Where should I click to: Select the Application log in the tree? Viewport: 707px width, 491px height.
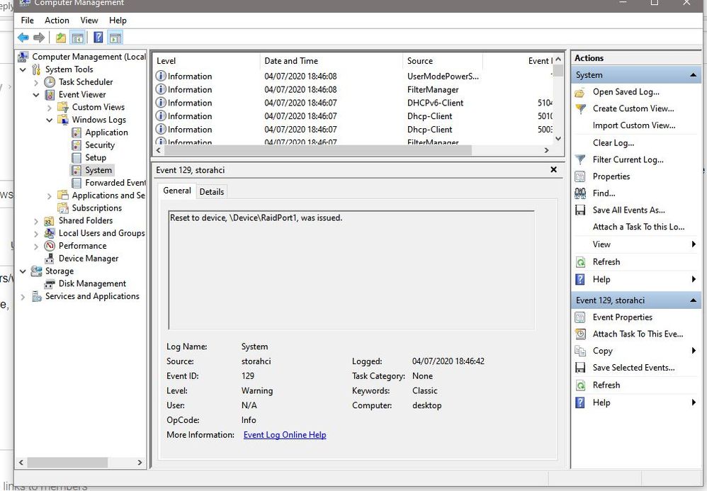(106, 132)
